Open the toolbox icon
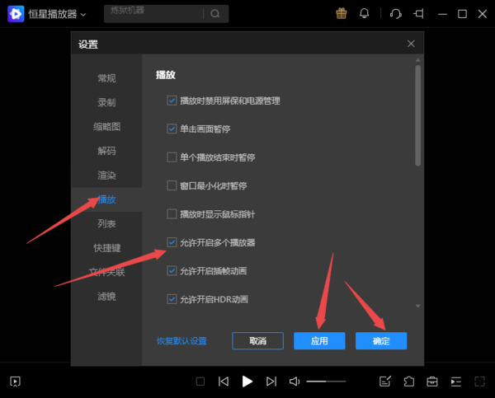The width and height of the screenshot is (495, 398). click(432, 382)
